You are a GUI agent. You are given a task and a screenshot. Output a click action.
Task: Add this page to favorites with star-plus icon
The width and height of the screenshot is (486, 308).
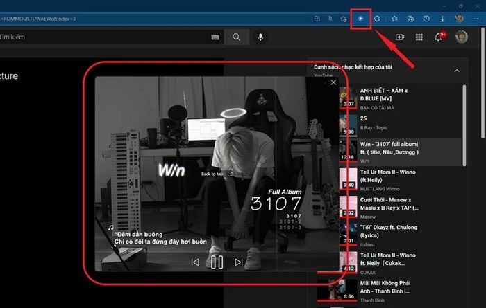pos(344,19)
